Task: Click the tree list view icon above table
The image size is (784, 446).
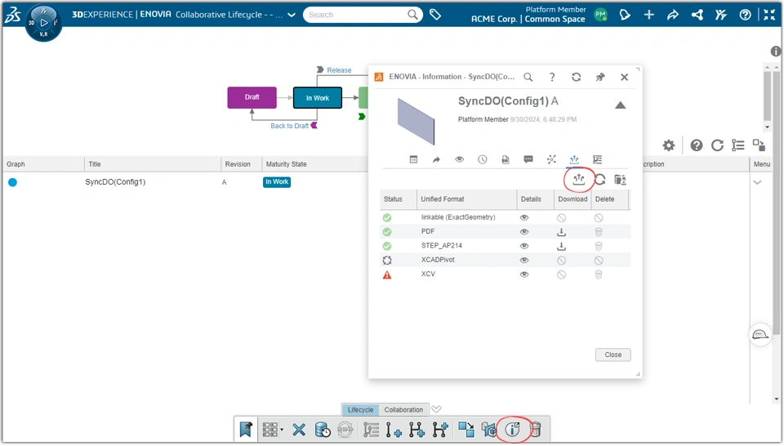Action: click(738, 145)
